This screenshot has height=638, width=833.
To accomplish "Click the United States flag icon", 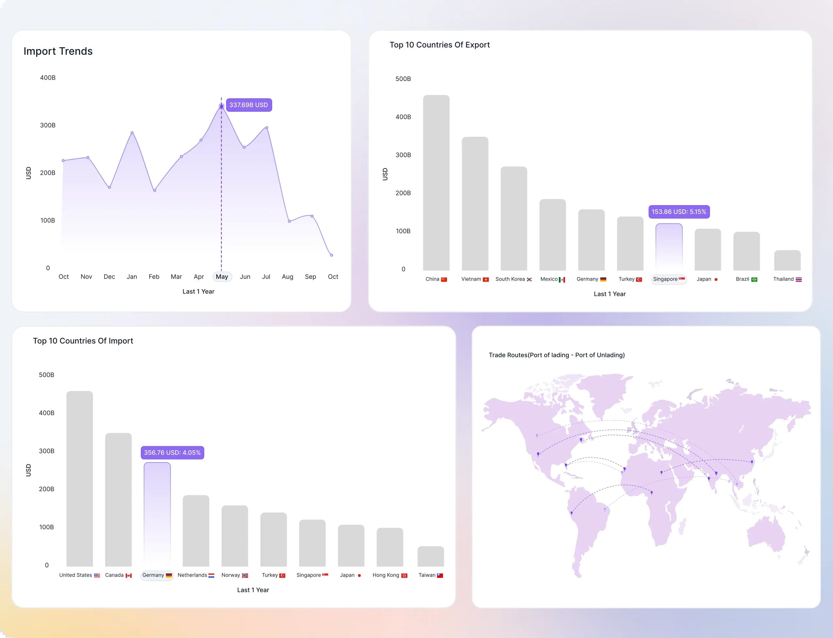I will [x=97, y=575].
